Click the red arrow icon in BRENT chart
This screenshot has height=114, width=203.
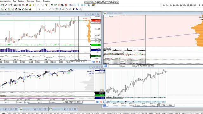97,62
